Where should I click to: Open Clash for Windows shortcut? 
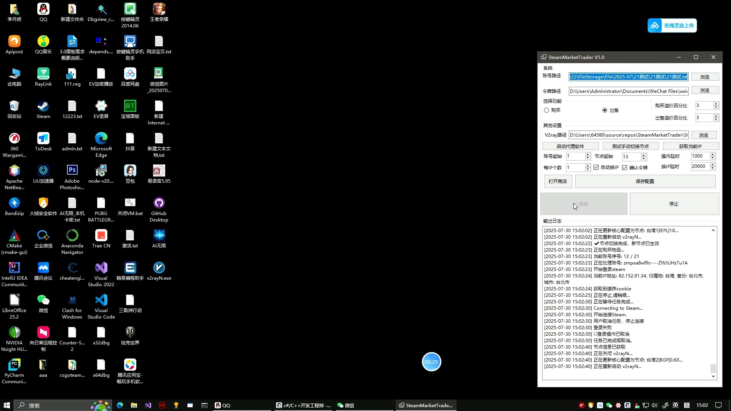pos(72,306)
